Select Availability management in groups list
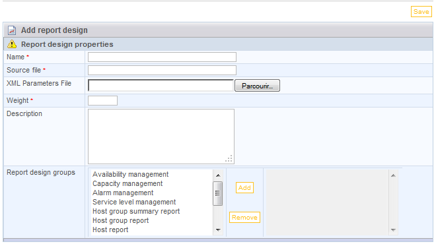The image size is (436, 246). 130,174
